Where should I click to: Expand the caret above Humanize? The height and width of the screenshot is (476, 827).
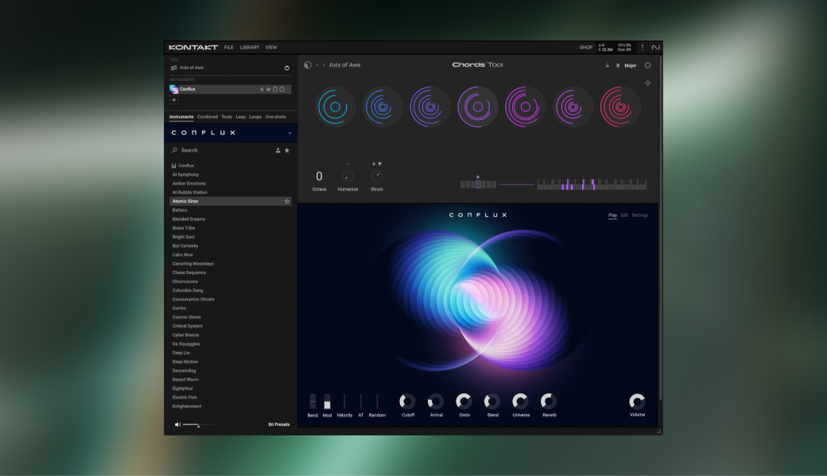[x=347, y=164]
